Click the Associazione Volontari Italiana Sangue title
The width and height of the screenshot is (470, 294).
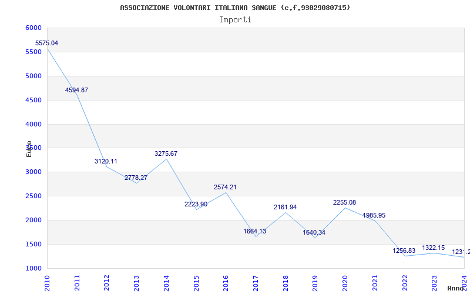(x=235, y=8)
